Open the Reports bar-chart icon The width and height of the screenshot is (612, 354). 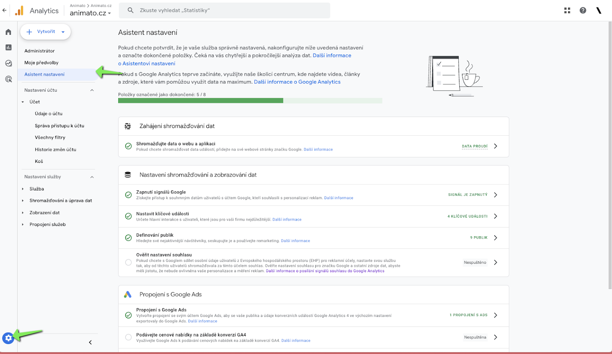[x=8, y=47]
